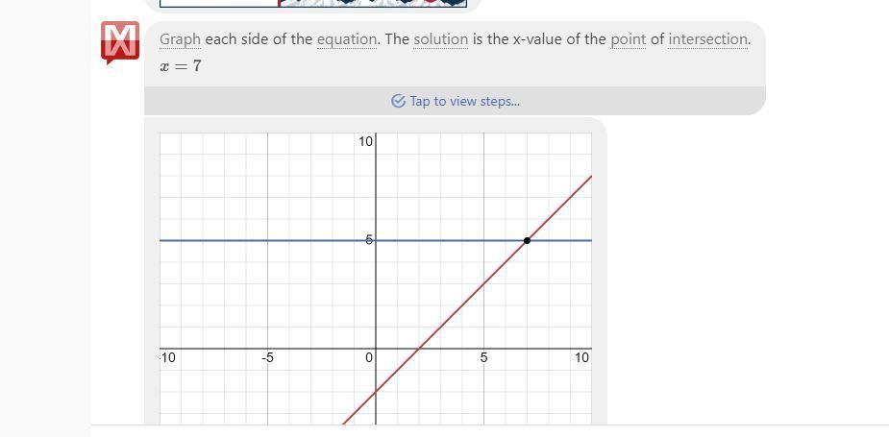Click the checkmark icon beside Tap to view steps
Screen dimensions: 889x437
click(x=399, y=102)
